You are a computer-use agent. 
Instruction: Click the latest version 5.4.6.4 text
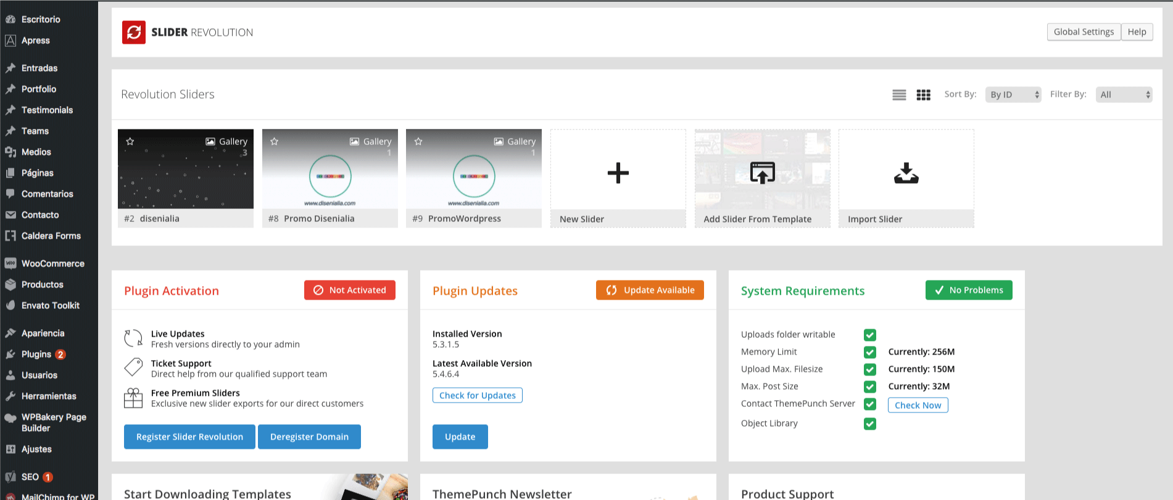[x=446, y=374]
